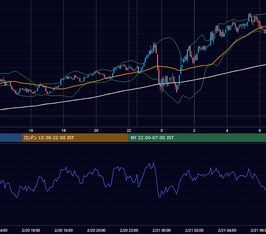Click the 2/20 22:00 time label
Screen dimensions: 266x234
coord(129,230)
